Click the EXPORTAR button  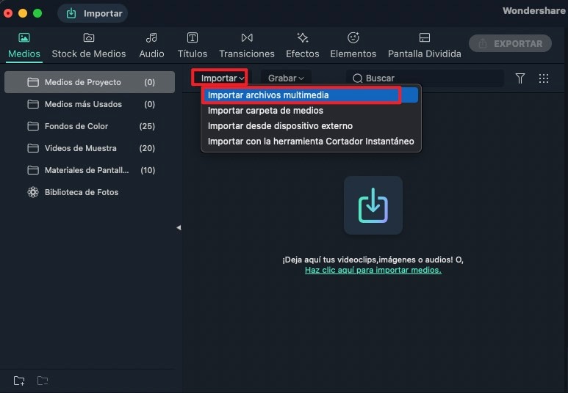(510, 44)
